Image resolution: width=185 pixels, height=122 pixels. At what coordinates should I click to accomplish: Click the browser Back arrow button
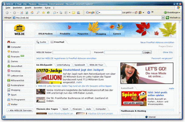pos(7,13)
